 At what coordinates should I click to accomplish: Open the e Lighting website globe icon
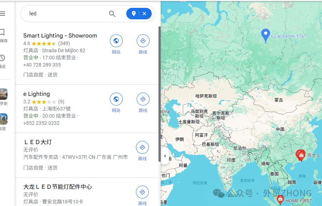click(x=116, y=99)
